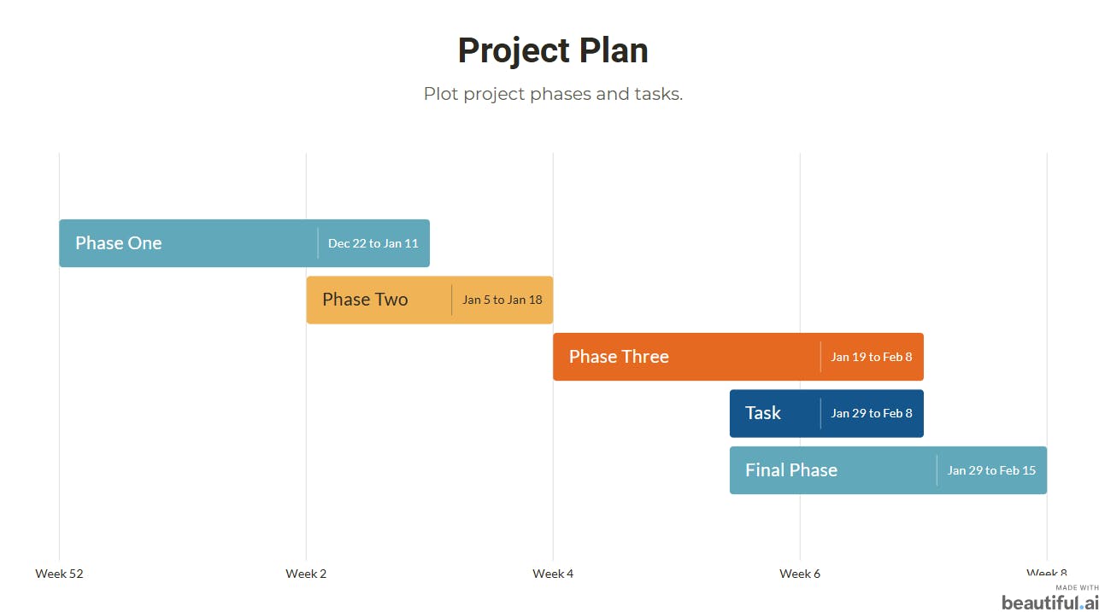Select the Phase Three bar label
This screenshot has height=612, width=1099.
[619, 357]
